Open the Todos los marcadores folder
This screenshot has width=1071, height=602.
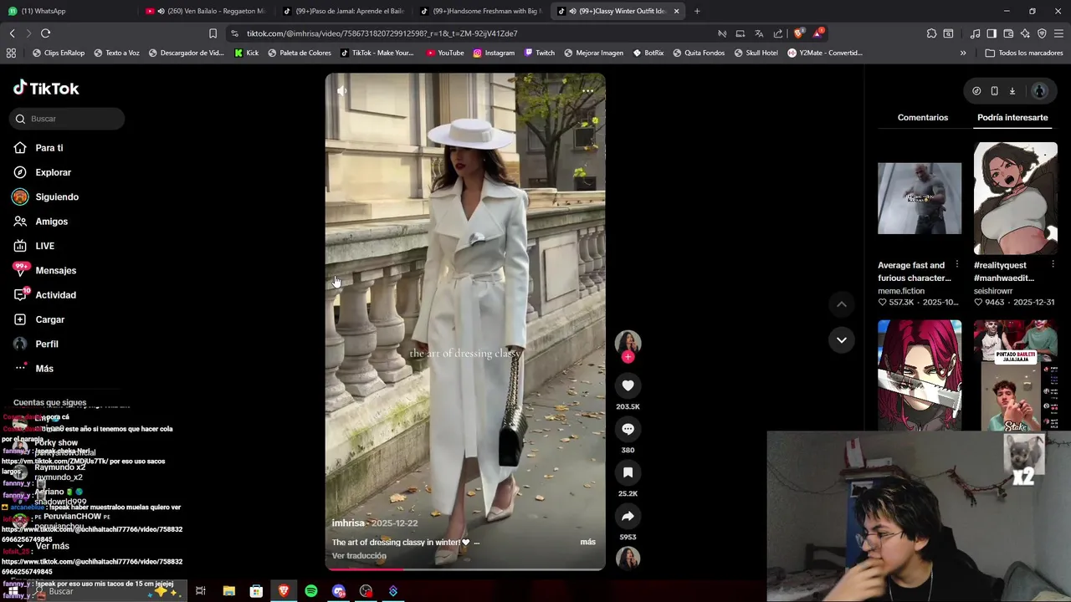[x=1024, y=53]
